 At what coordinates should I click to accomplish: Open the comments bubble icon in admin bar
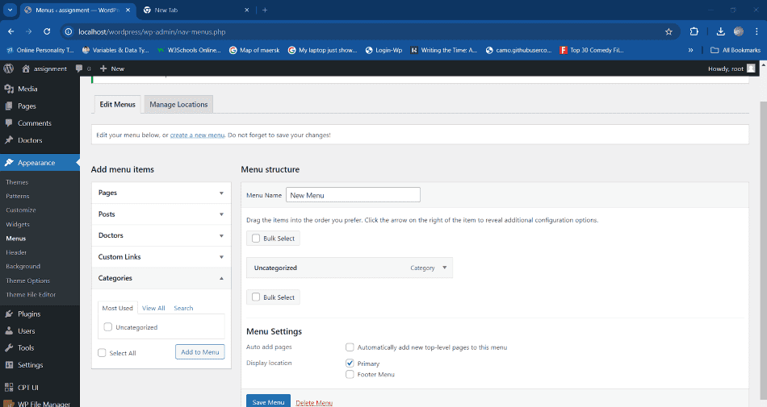79,69
